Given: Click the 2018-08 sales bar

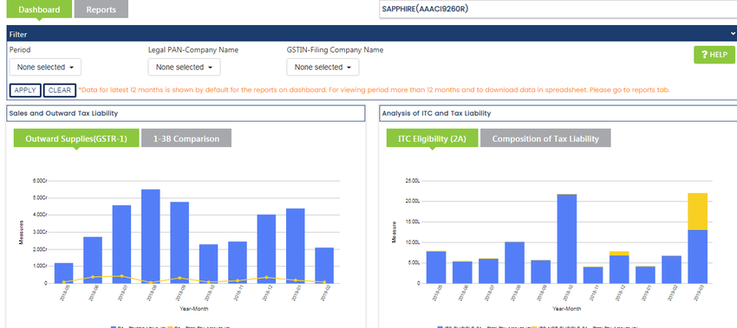Looking at the screenshot, I should [x=150, y=236].
